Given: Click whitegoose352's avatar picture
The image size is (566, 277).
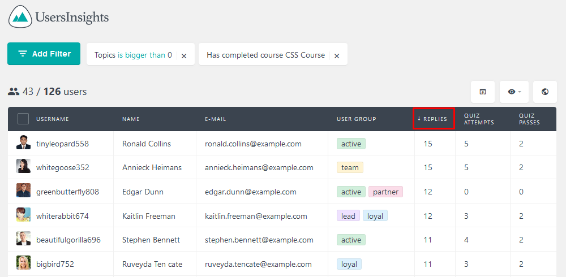Looking at the screenshot, I should [23, 166].
